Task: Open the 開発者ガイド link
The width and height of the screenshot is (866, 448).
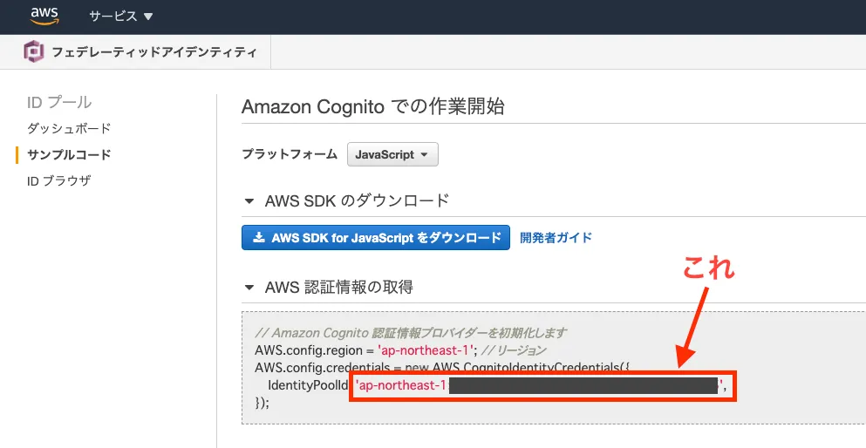Action: pyautogui.click(x=556, y=237)
